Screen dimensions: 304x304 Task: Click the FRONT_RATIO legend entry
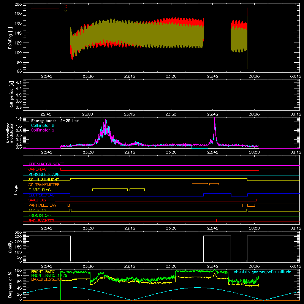pos(43,272)
